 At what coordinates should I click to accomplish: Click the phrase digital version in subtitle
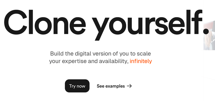coord(94,54)
